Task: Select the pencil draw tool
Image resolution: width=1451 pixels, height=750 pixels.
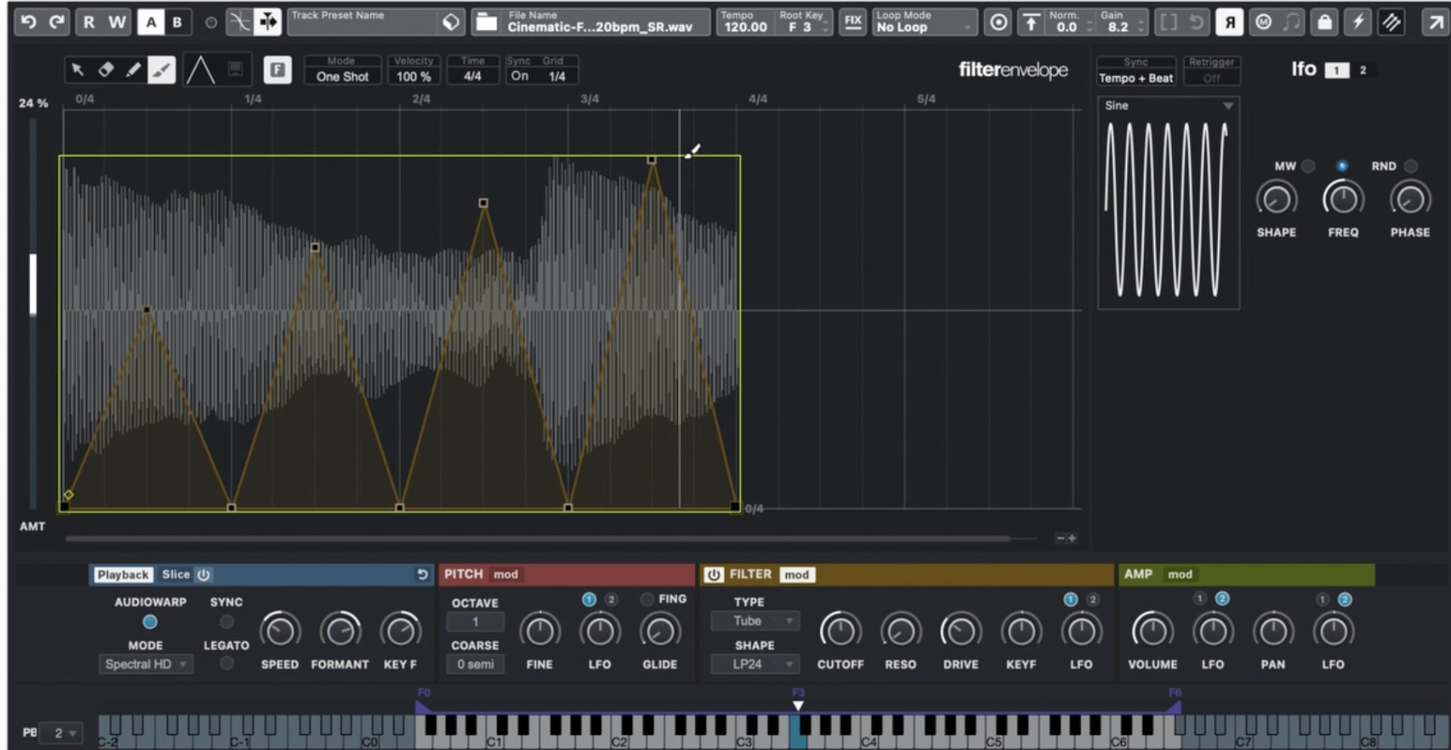Action: point(133,70)
